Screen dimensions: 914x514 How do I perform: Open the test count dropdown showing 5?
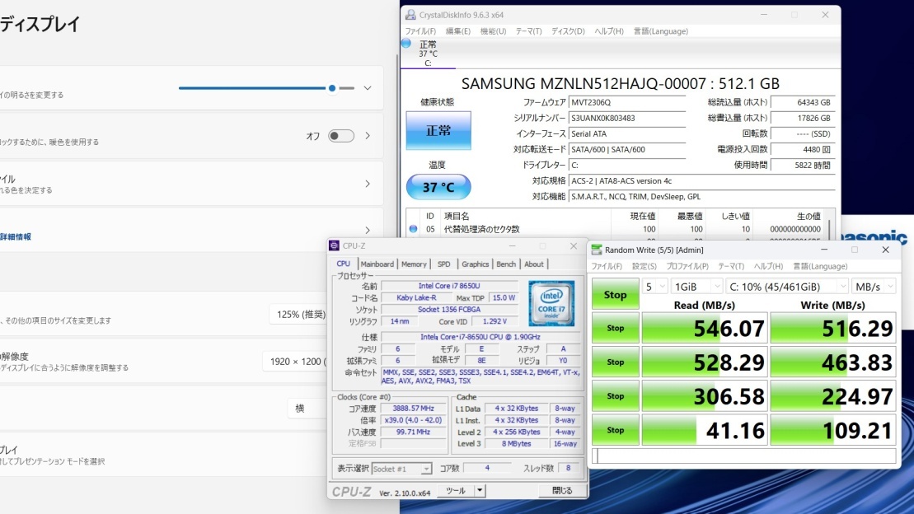click(x=654, y=286)
